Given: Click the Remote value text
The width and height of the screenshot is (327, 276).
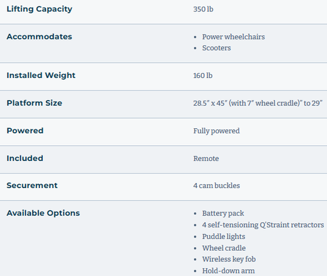Looking at the screenshot, I should coord(206,158).
